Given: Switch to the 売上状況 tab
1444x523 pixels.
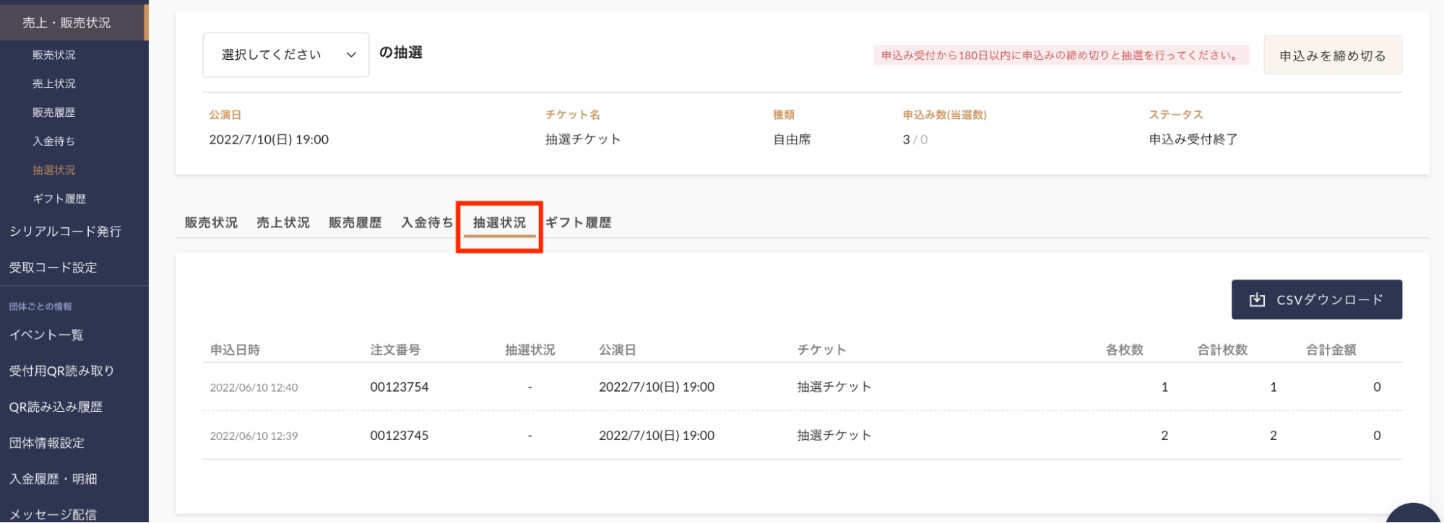Looking at the screenshot, I should (283, 223).
